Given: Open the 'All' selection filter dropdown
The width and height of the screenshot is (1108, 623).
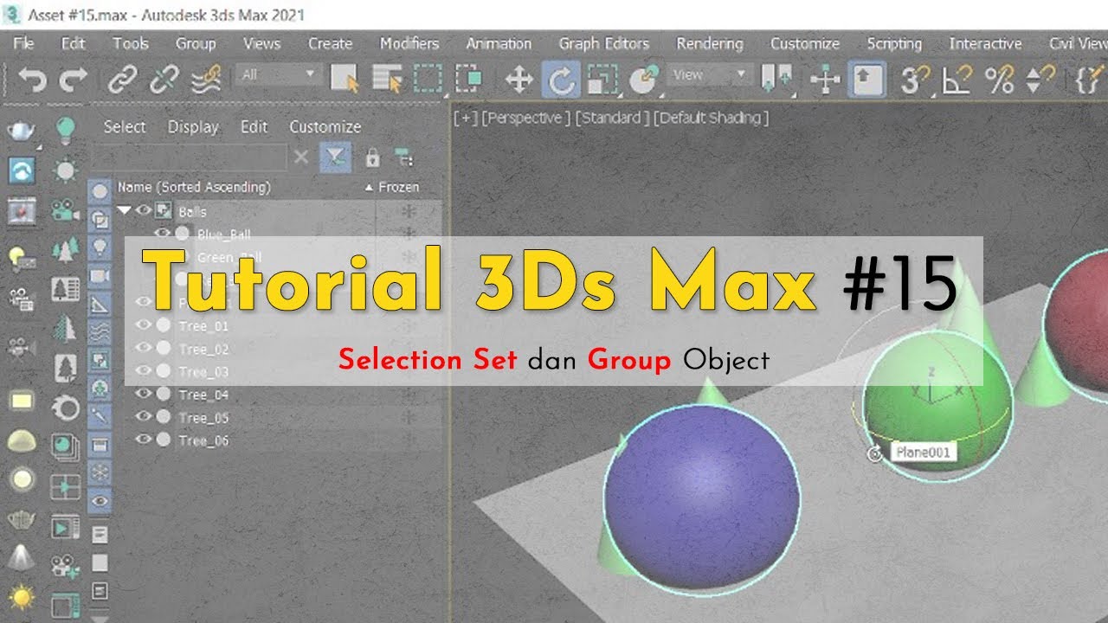Looking at the screenshot, I should (x=277, y=75).
